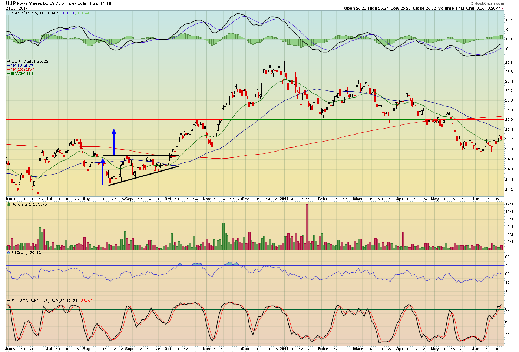519x352 pixels.
Task: Click the blue MACD signal value -0.091
Action: (68, 13)
